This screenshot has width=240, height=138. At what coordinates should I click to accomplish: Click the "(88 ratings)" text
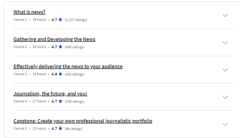(73, 129)
